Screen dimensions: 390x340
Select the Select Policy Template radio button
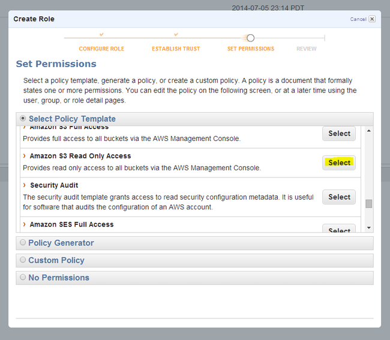[23, 119]
